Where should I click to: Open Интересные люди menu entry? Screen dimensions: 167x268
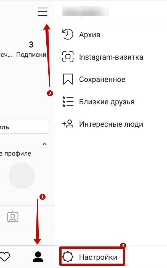click(111, 124)
